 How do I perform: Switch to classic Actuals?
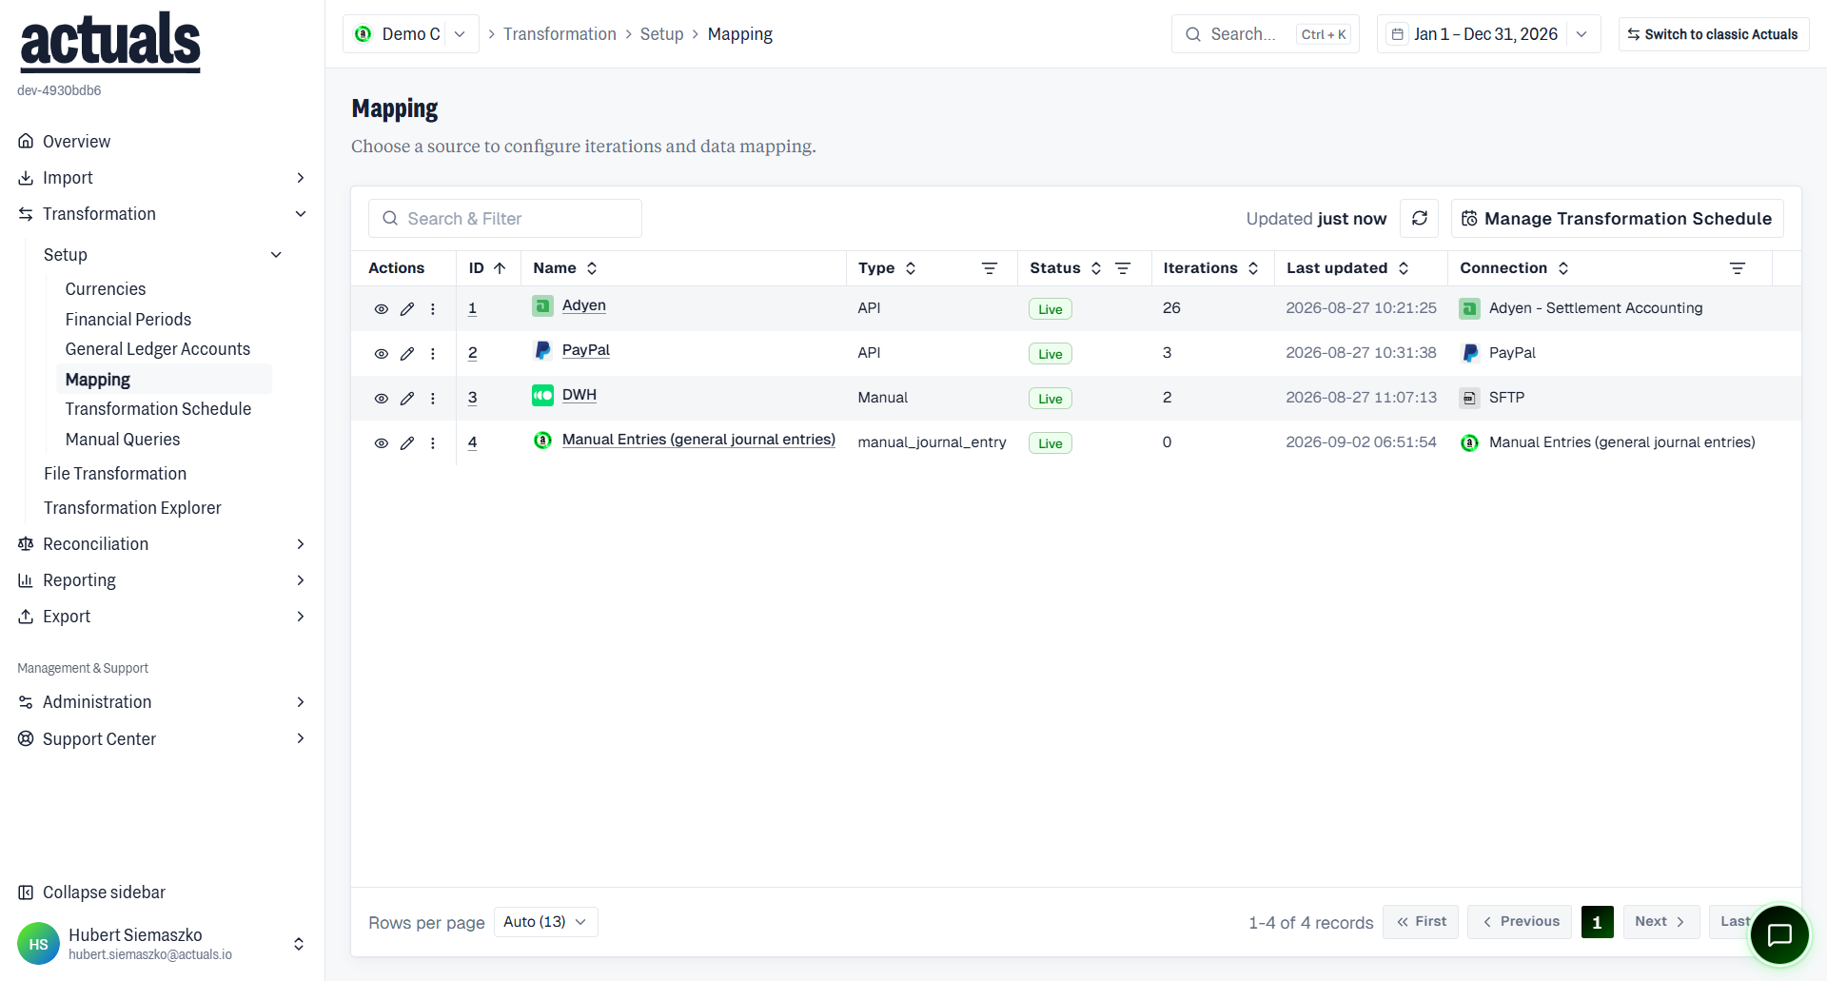pos(1713,34)
